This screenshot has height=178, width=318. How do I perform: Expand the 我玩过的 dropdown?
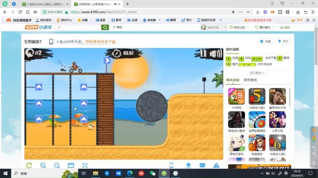point(248,27)
